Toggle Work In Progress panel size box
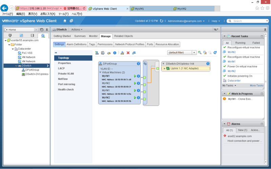The height and width of the screenshot is (169, 271). click(x=262, y=94)
